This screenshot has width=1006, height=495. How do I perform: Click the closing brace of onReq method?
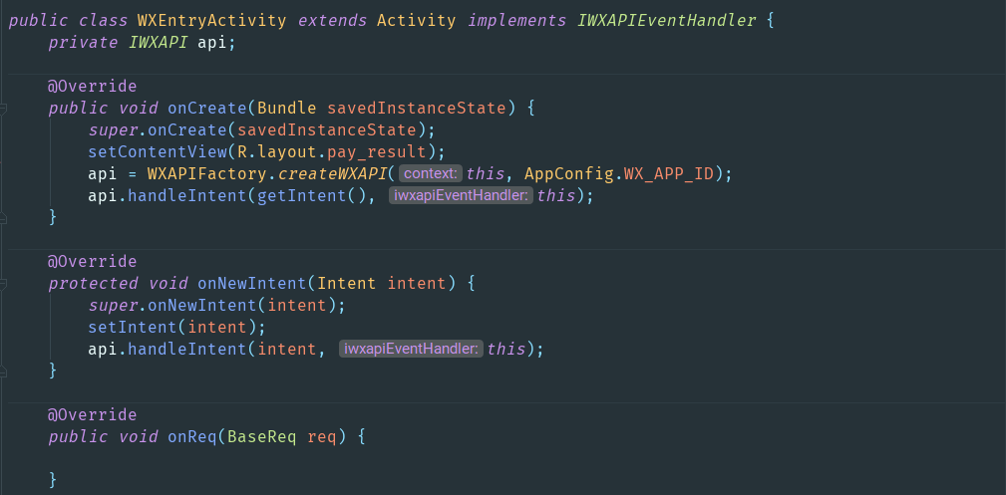[53, 480]
